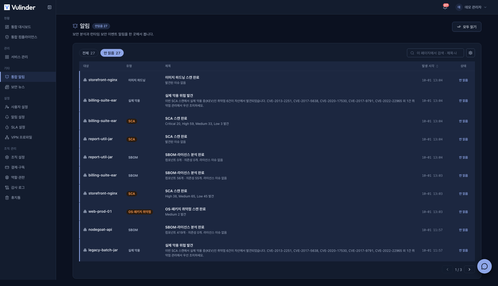Open 보안 뉴스 in the sidebar
The height and width of the screenshot is (286, 498).
[x=28, y=87]
